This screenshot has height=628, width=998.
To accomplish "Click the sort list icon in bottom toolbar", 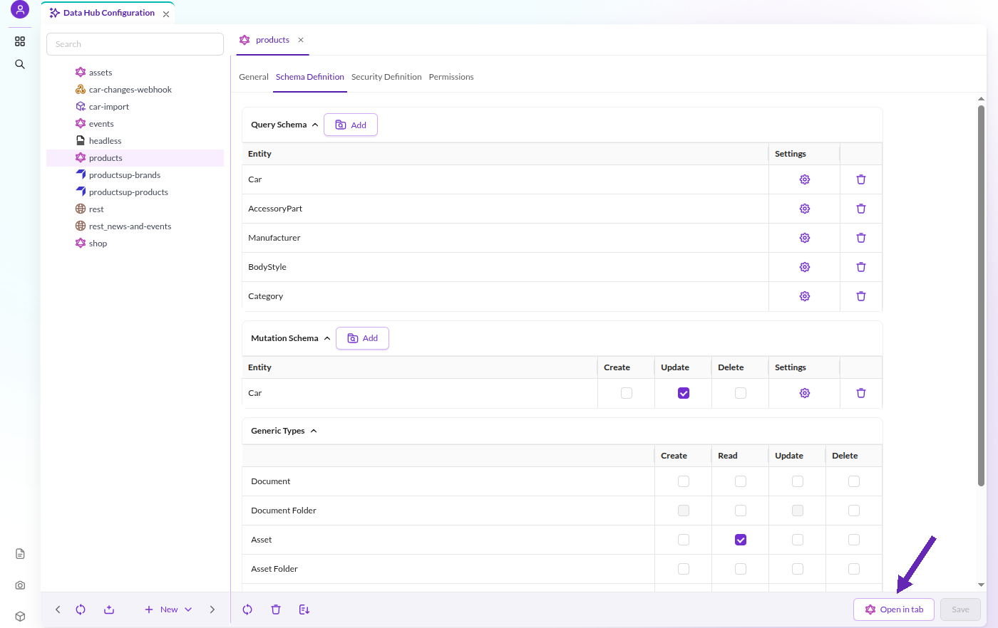I will pos(304,609).
